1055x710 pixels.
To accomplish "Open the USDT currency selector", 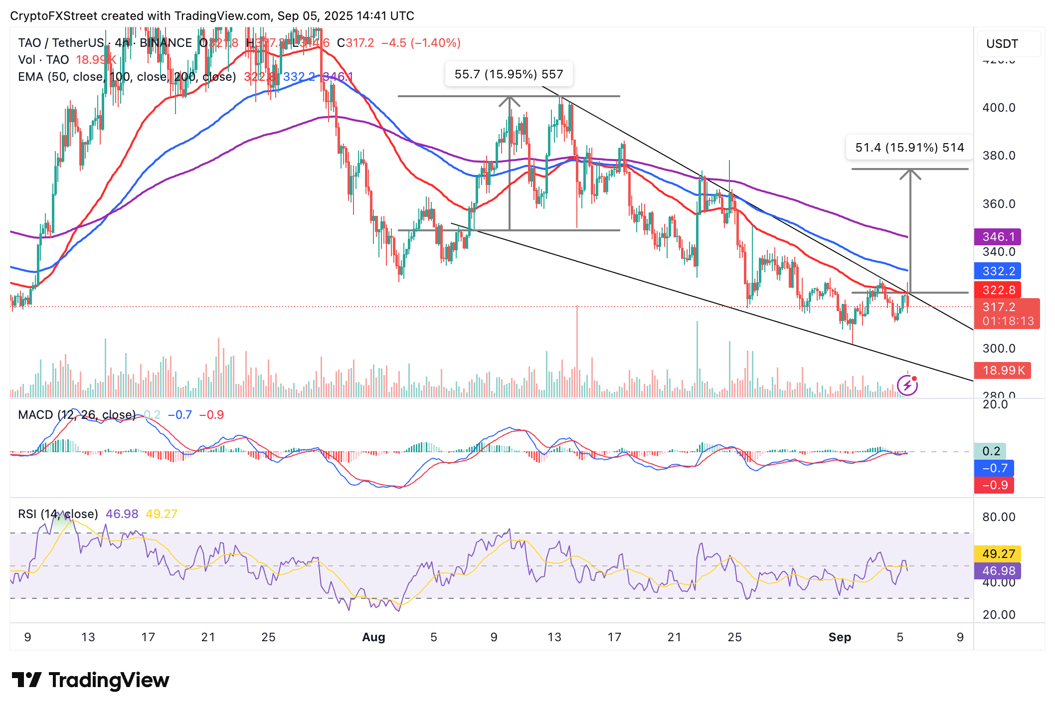I will 1008,44.
